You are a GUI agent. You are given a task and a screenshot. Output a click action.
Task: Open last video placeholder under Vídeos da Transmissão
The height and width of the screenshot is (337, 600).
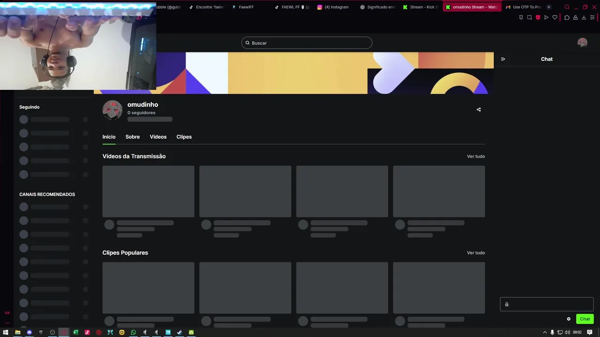[x=439, y=191]
